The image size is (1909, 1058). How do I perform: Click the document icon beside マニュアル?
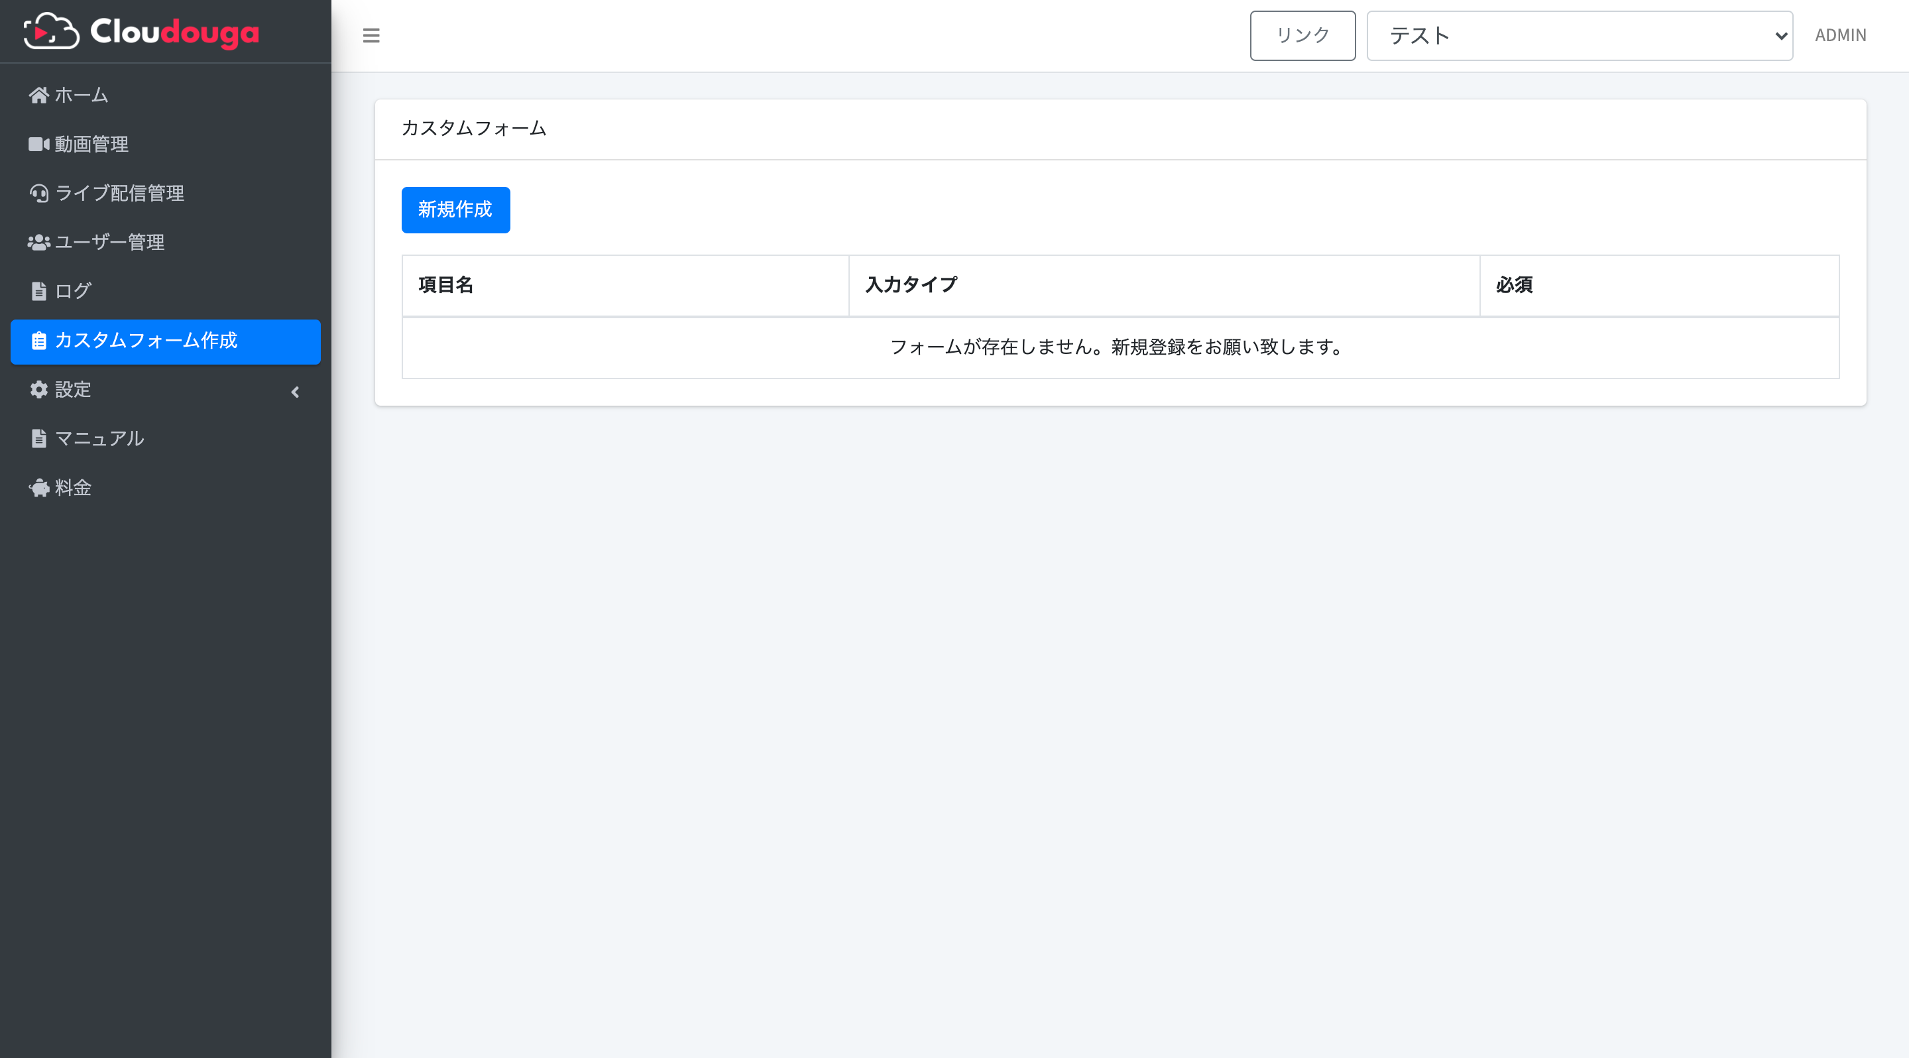(38, 439)
